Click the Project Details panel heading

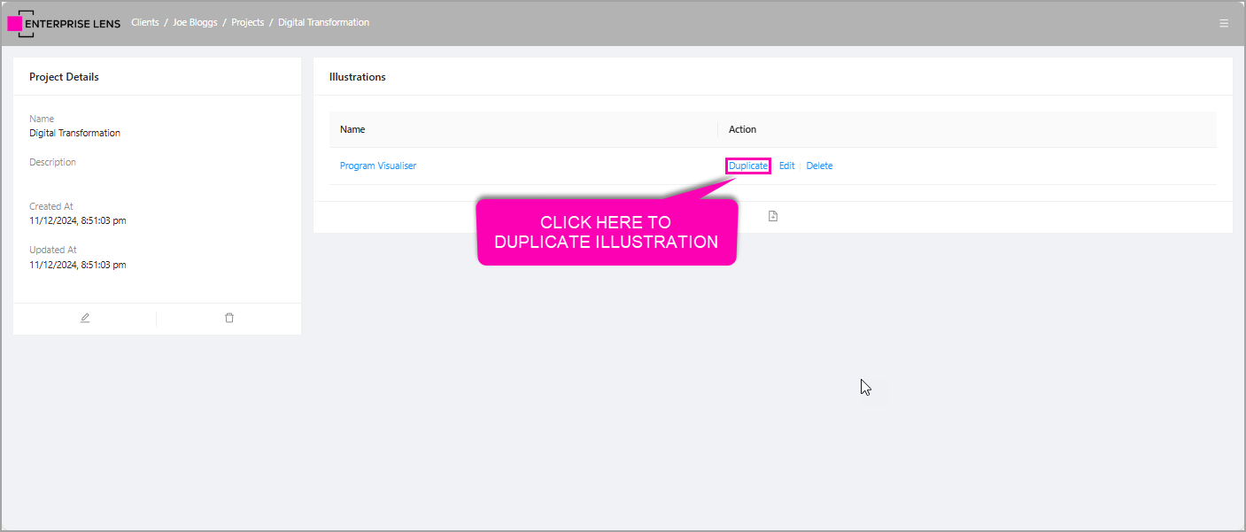[x=64, y=77]
